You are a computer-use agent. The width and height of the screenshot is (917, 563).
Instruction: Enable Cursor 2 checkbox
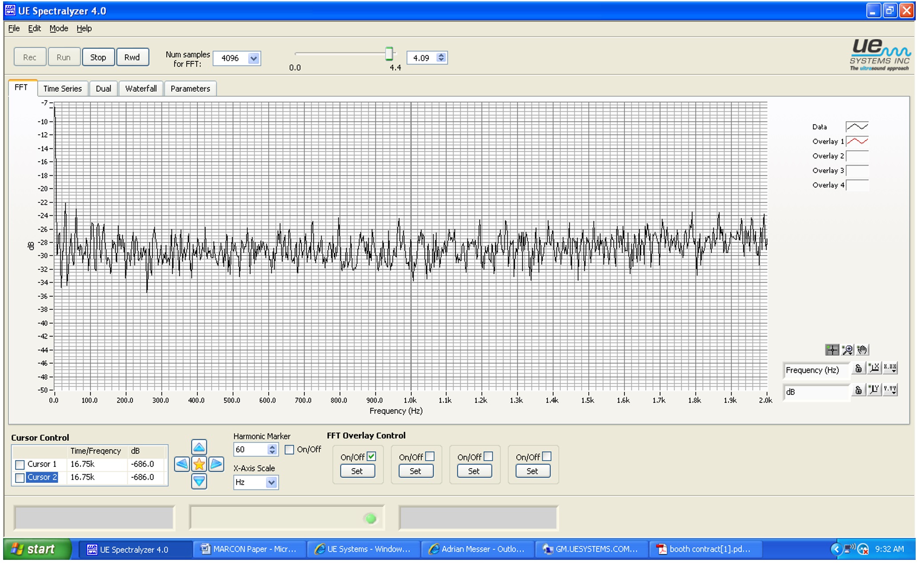coord(20,478)
